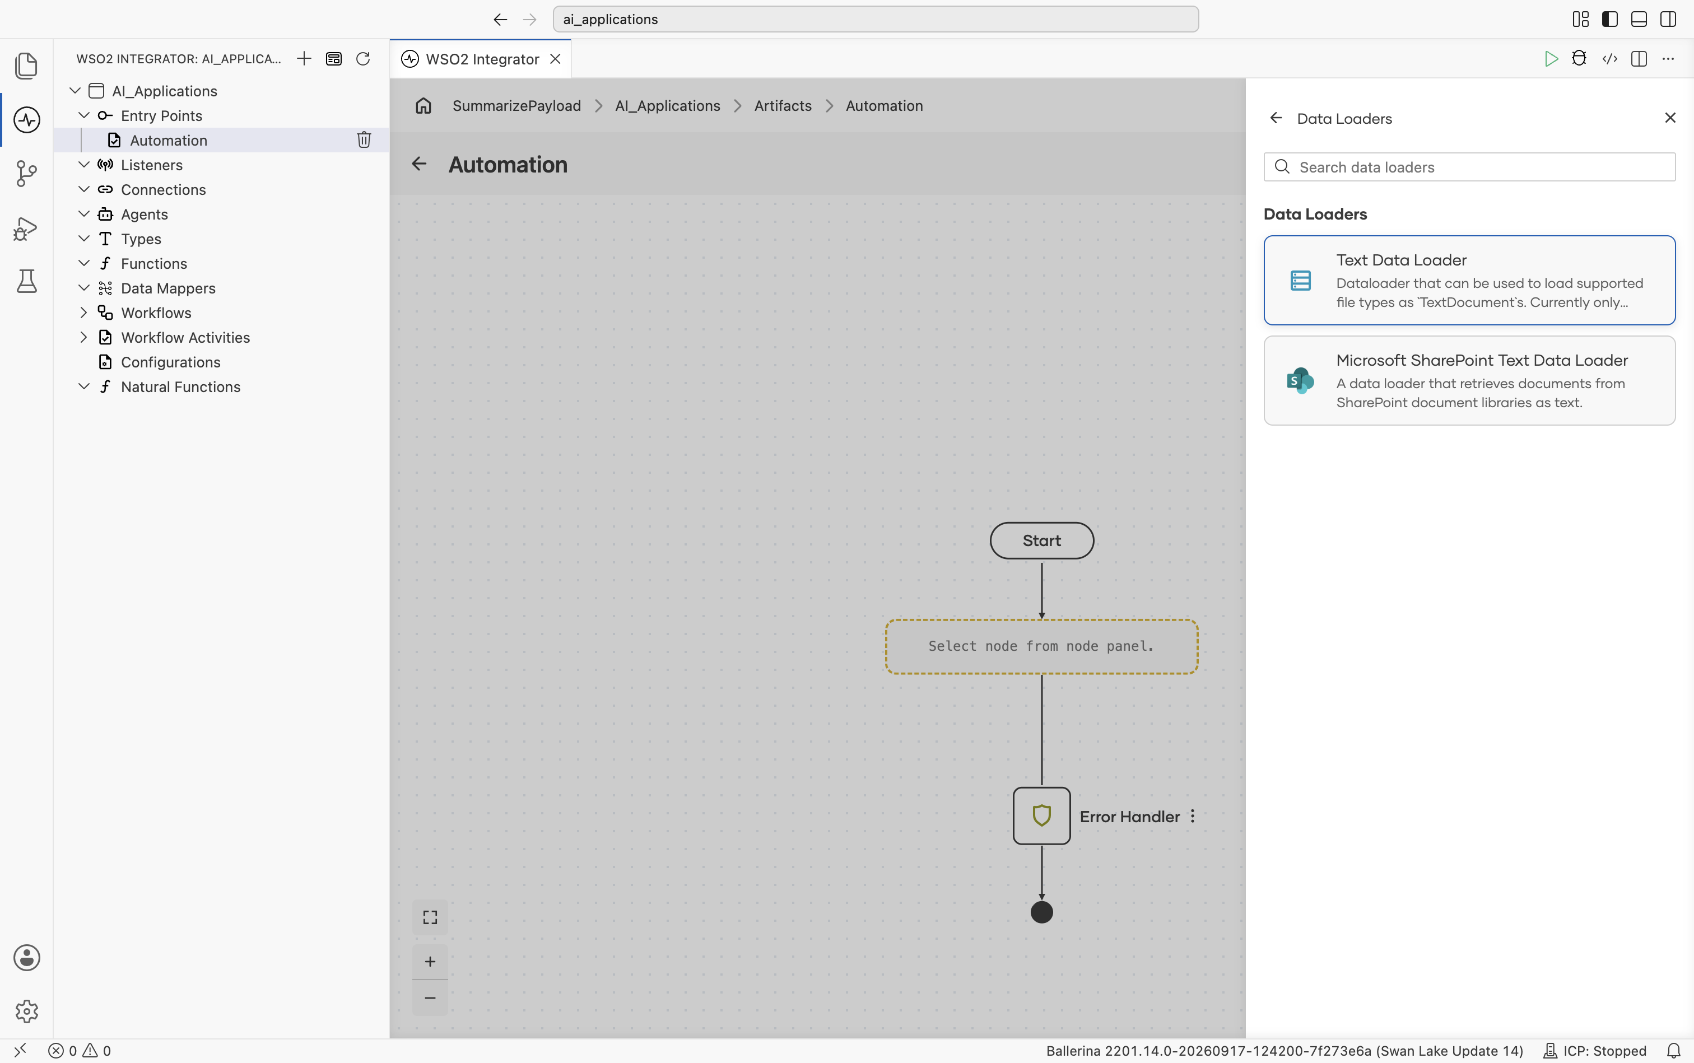The width and height of the screenshot is (1694, 1063).
Task: Collapse the Entry Points section
Action: (x=83, y=115)
